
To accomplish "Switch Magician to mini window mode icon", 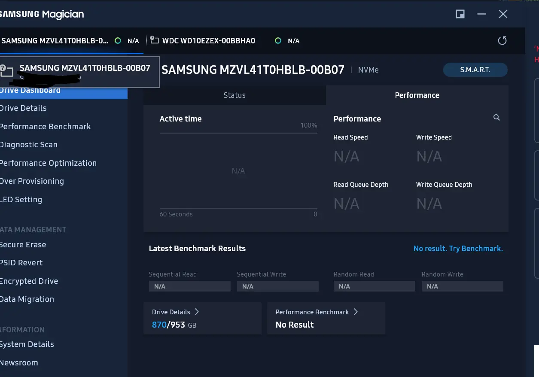I will pos(460,14).
